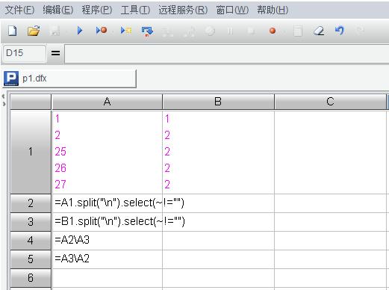Create a new file with the blank page icon
This screenshot has width=389, height=290.
pyautogui.click(x=12, y=31)
